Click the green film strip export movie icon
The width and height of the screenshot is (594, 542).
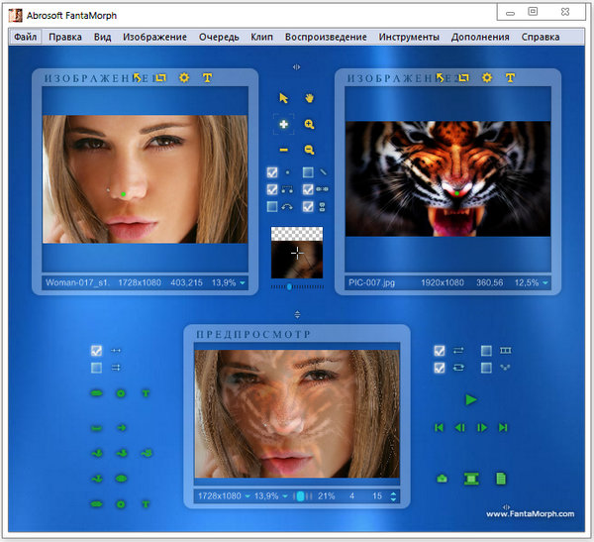471,479
